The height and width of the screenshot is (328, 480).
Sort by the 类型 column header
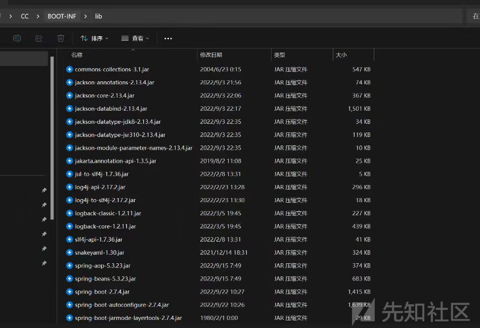[x=280, y=55]
